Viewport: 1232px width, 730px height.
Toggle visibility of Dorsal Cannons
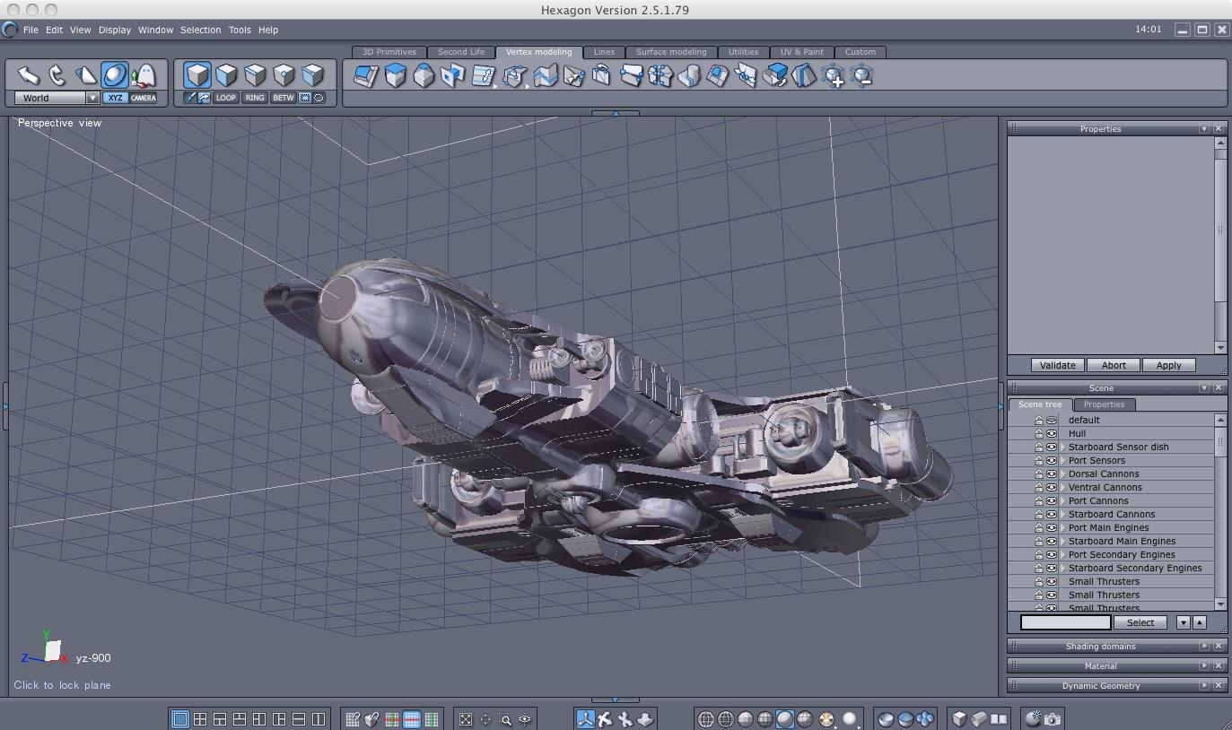1052,474
